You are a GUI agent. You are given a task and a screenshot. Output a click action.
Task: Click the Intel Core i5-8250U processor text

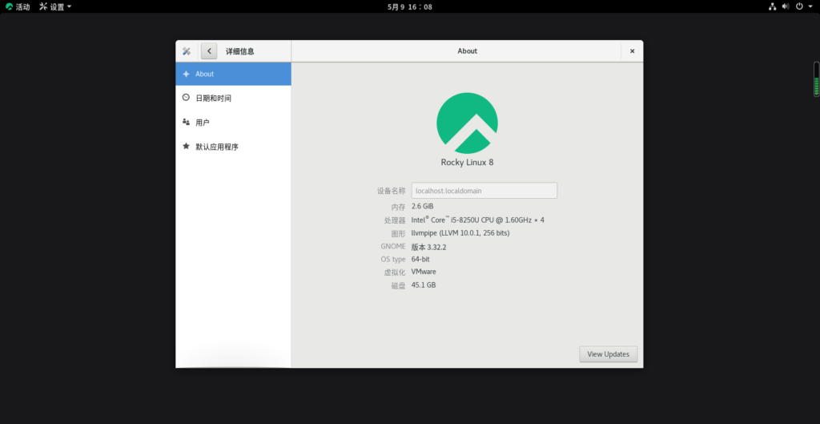[477, 220]
